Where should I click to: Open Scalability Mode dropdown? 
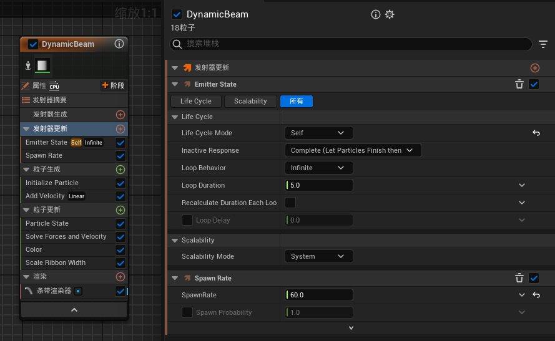(x=319, y=257)
